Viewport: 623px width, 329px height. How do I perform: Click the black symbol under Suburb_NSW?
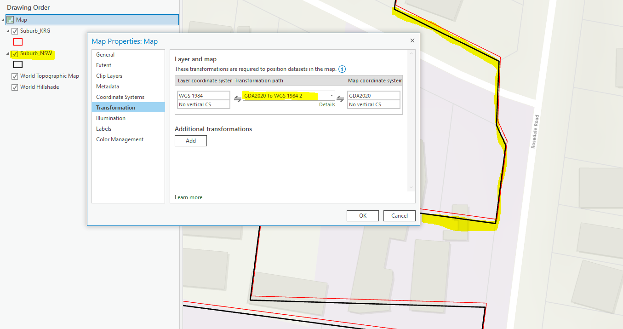click(17, 64)
